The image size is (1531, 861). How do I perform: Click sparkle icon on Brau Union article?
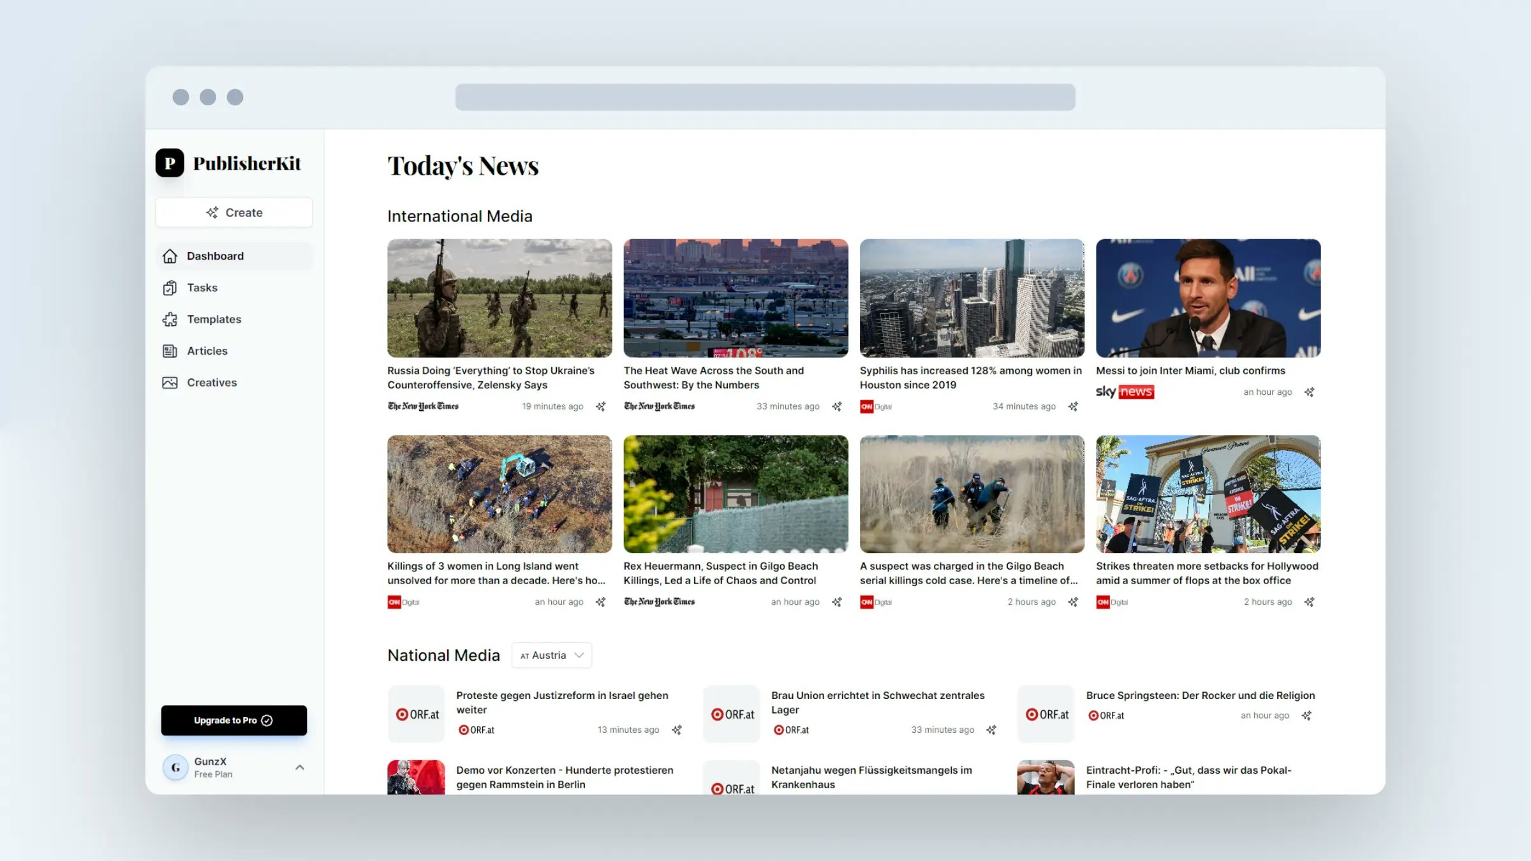(991, 730)
